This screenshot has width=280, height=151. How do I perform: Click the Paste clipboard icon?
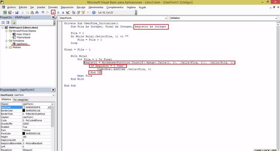32,12
